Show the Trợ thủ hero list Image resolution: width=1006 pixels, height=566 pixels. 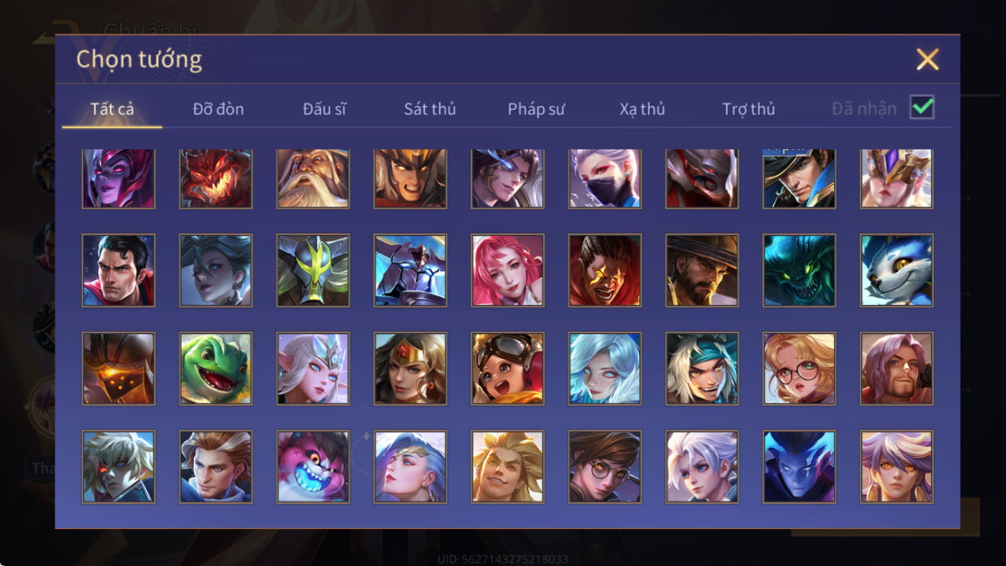748,109
